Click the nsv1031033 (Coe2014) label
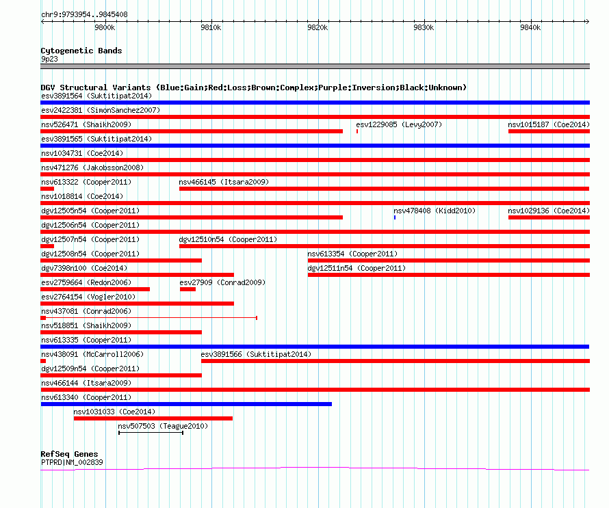This screenshot has width=609, height=508. (114, 412)
